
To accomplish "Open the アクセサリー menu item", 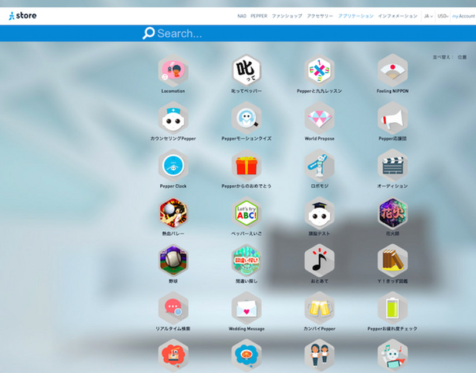I will 320,16.
